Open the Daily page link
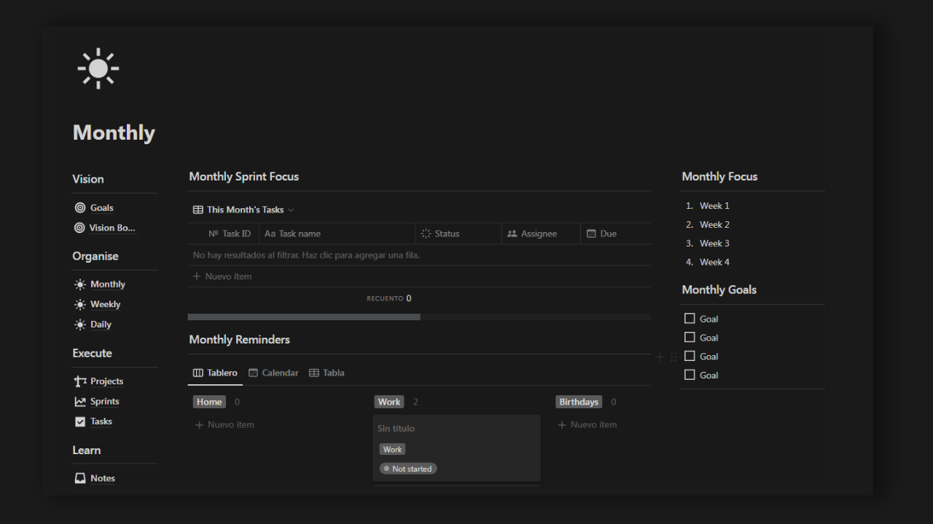The width and height of the screenshot is (933, 524). (101, 325)
